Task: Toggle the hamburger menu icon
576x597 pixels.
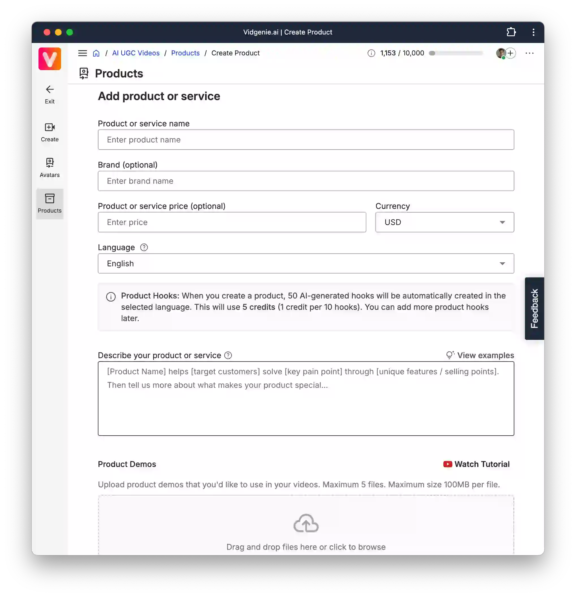Action: pos(83,53)
